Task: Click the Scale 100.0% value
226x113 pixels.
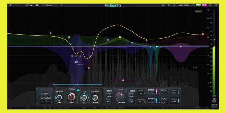Action: coord(187,5)
